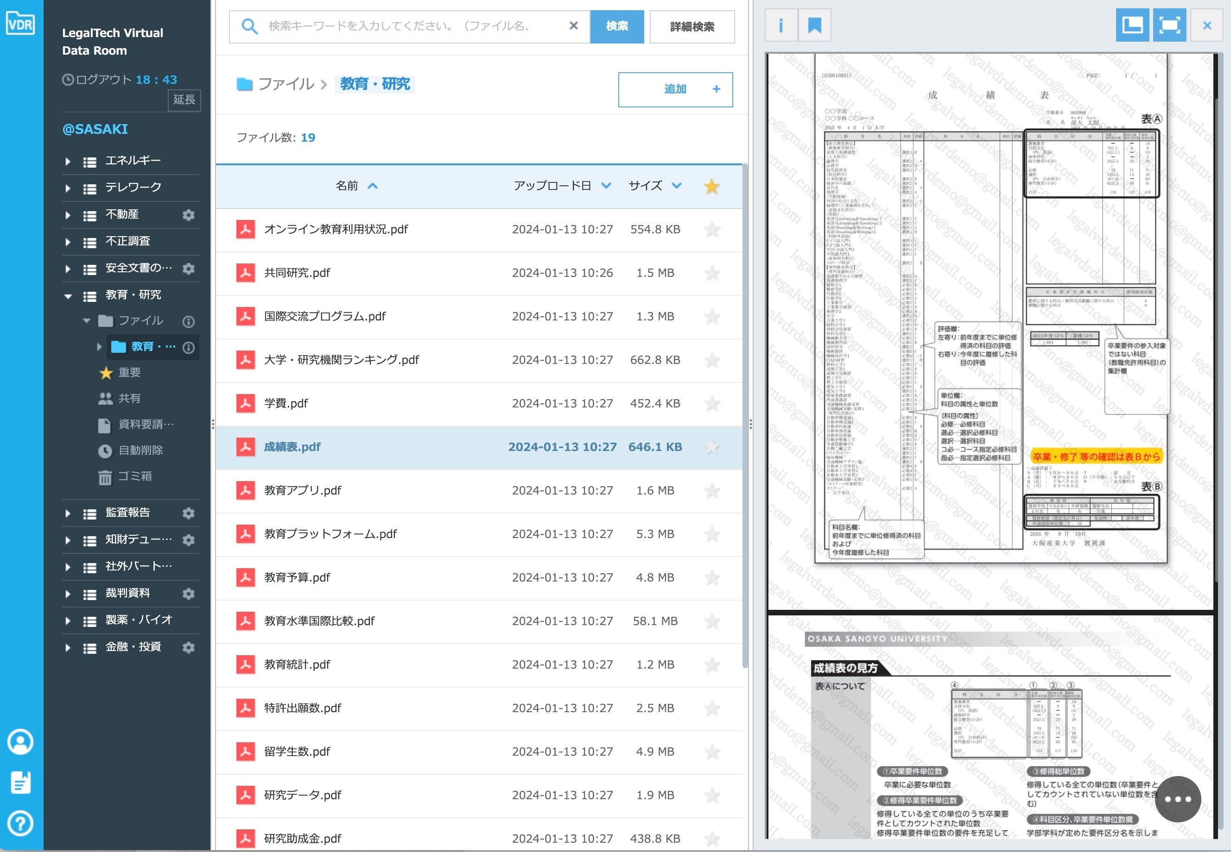Click the info icon in preview toolbar
The image size is (1231, 852).
pyautogui.click(x=780, y=25)
